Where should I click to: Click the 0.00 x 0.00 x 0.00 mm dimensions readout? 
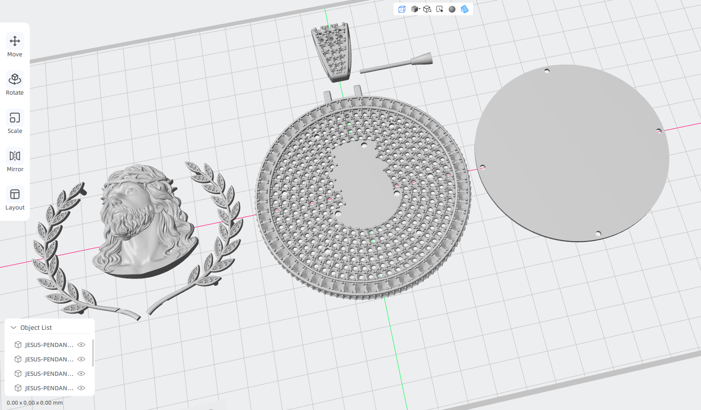tap(35, 403)
